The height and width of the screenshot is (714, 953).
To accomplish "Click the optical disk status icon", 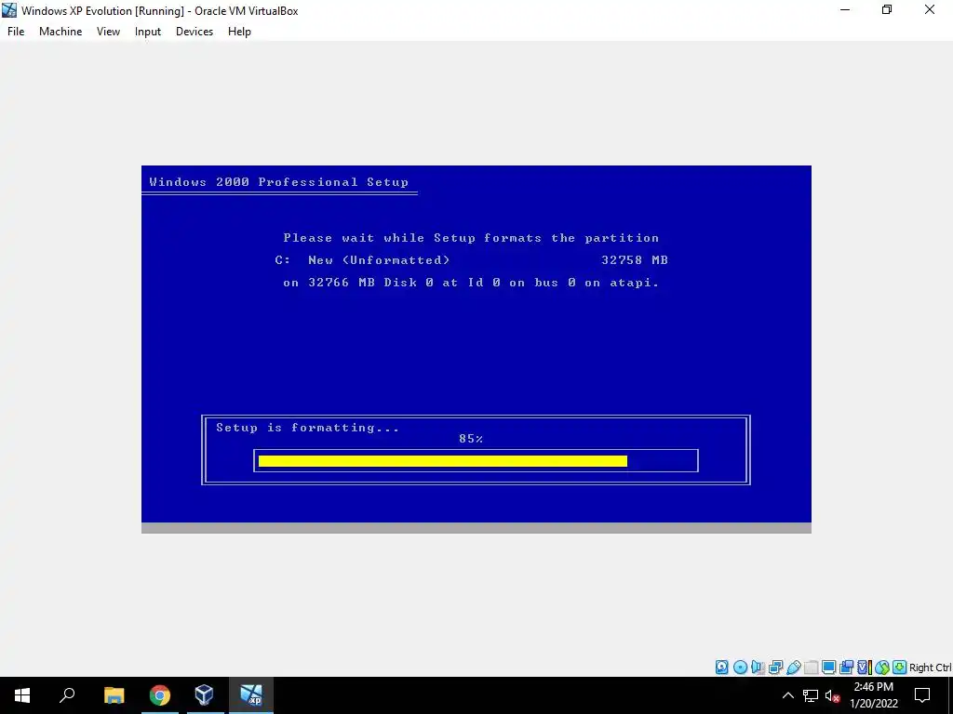I will click(x=740, y=668).
